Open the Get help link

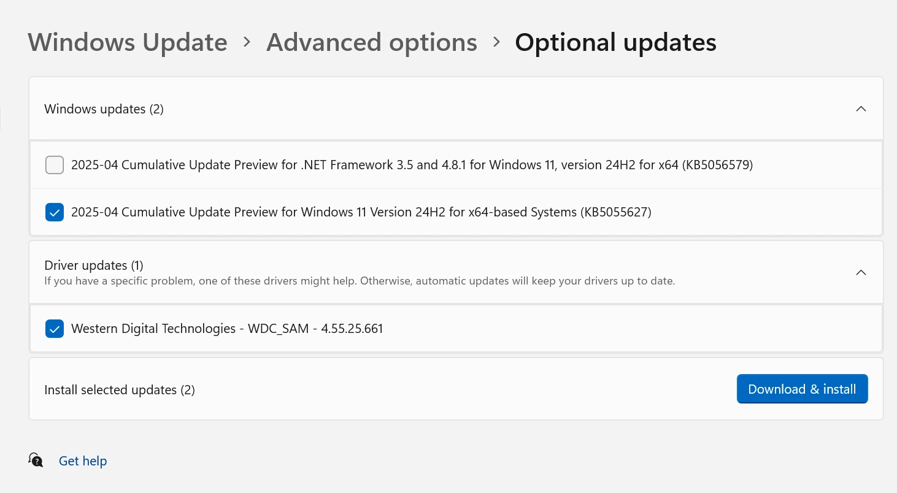83,461
